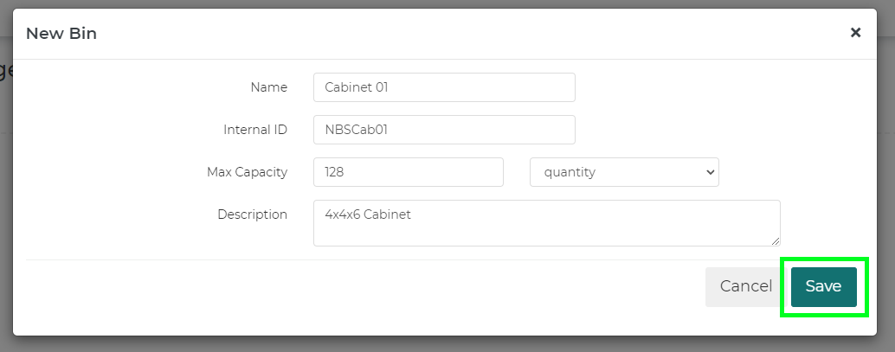The image size is (895, 352).
Task: Select the Max Capacity number field
Action: coord(408,172)
